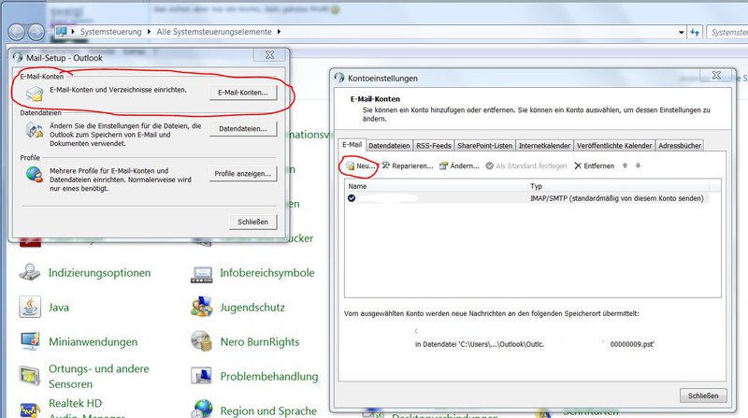748x418 pixels.
Task: Click the Region und Sprache globe icon
Action: point(203,409)
